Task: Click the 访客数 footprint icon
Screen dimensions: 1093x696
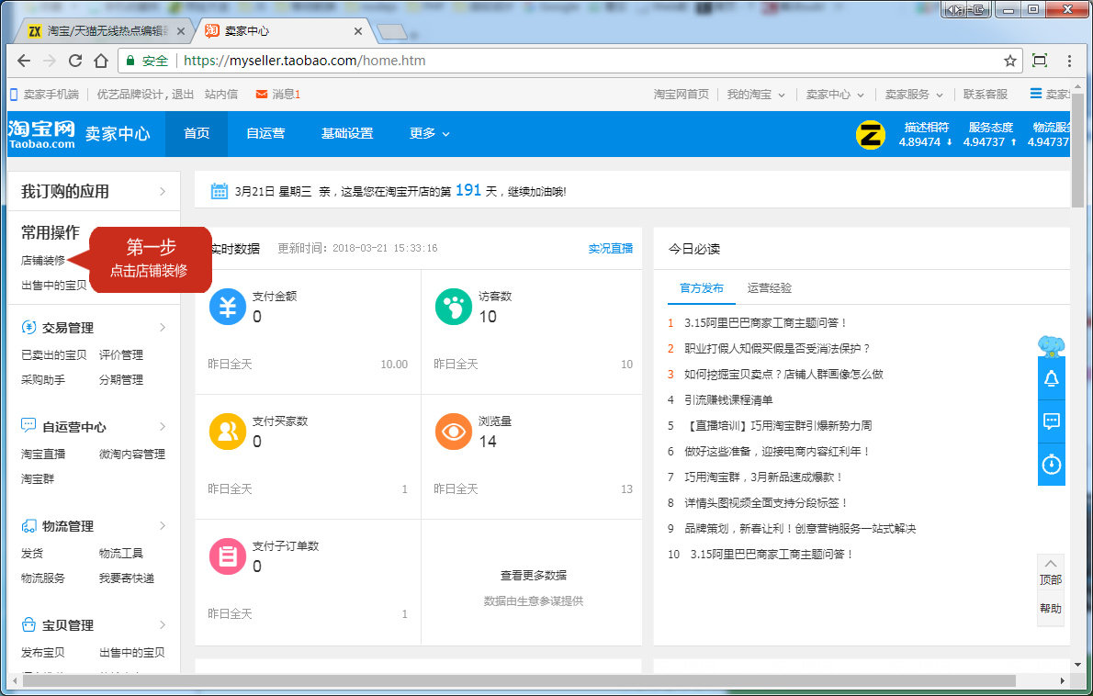Action: (x=453, y=307)
